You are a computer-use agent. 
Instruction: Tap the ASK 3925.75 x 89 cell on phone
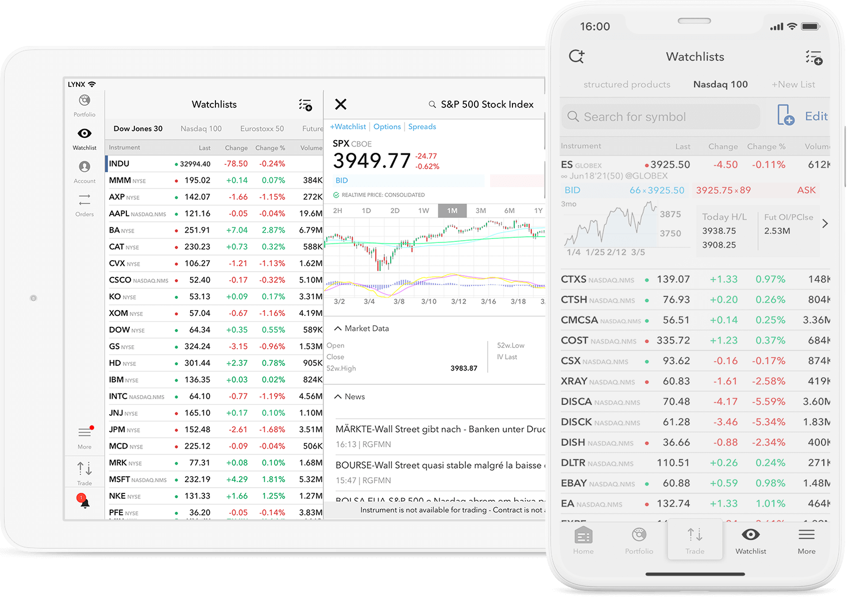tap(757, 190)
